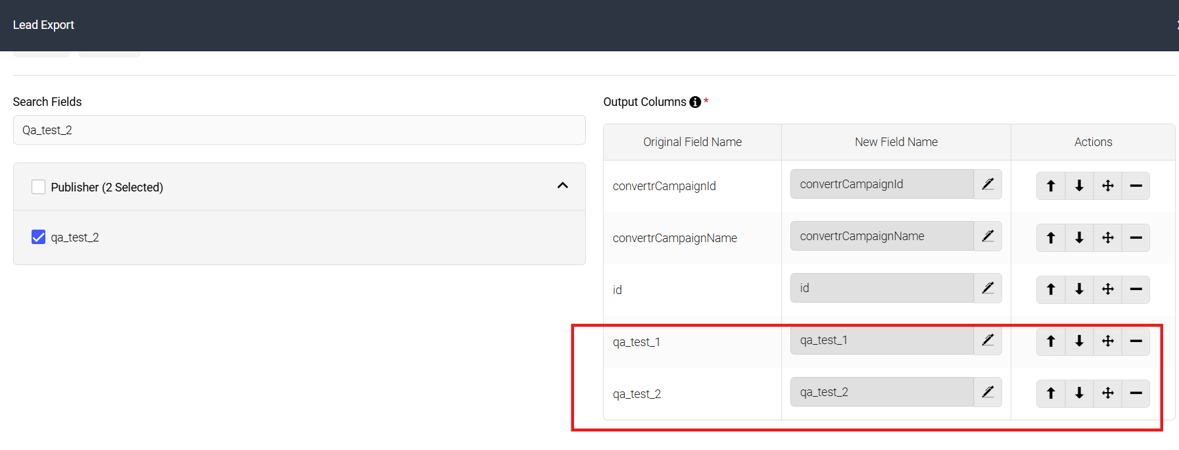Viewport: 1179px width, 450px height.
Task: Move convertrCampaignName column down
Action: click(1079, 238)
